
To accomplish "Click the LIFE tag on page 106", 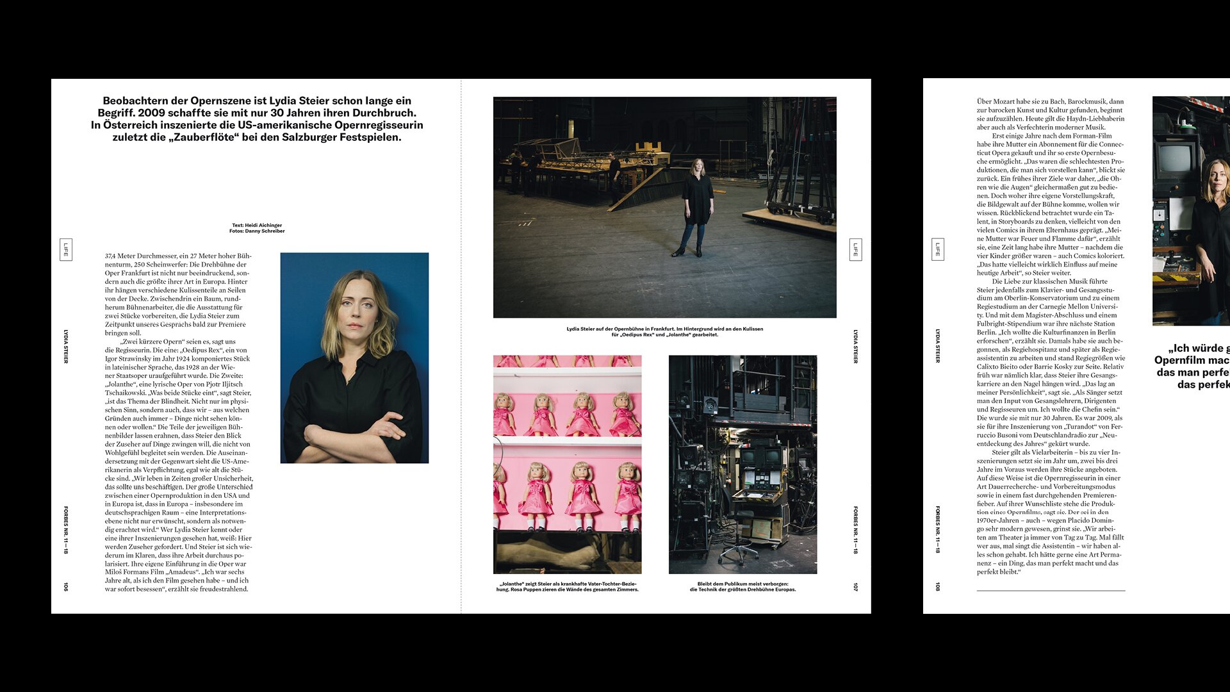I will pos(65,249).
